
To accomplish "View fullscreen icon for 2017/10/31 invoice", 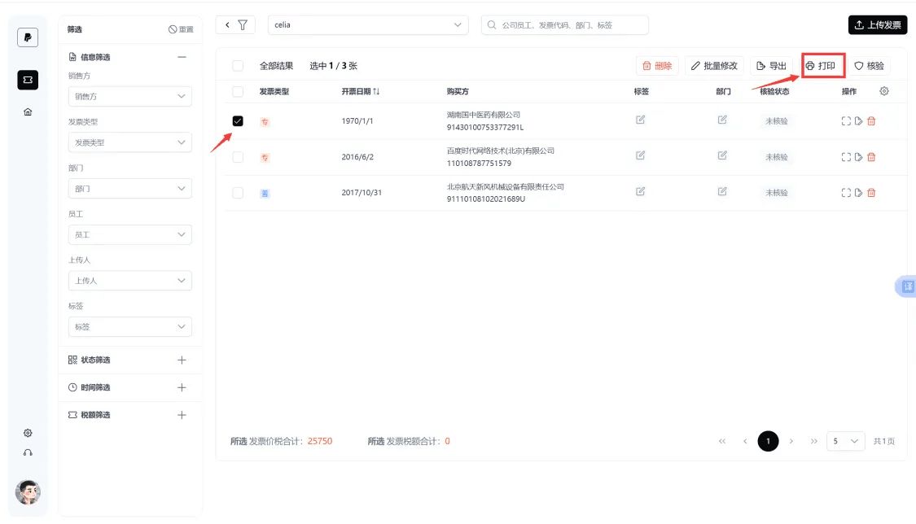I will tap(845, 193).
